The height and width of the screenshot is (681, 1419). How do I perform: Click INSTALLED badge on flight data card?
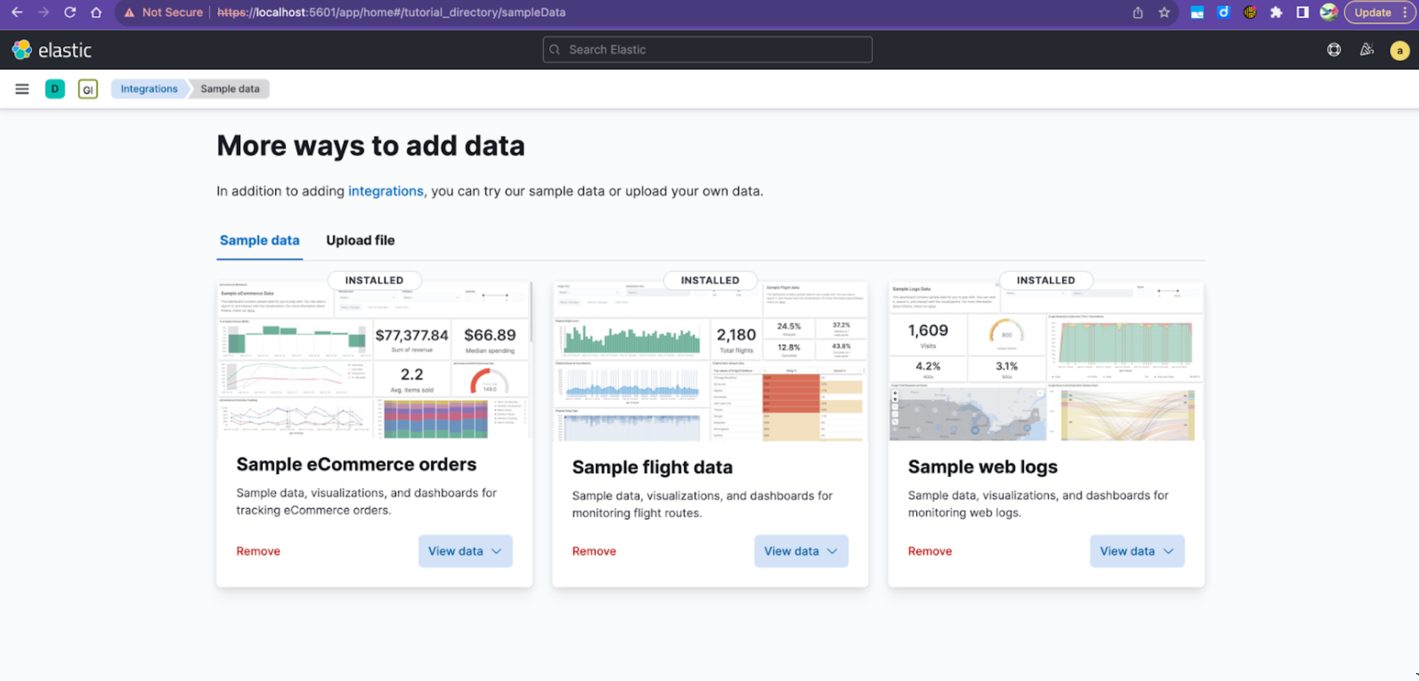(x=710, y=280)
